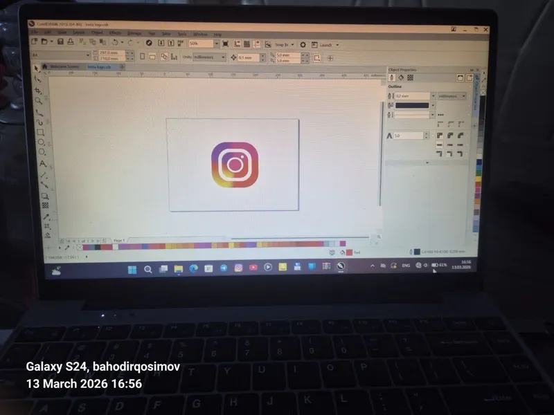Expand more outline options arrow at docker bottom

pyautogui.click(x=427, y=163)
